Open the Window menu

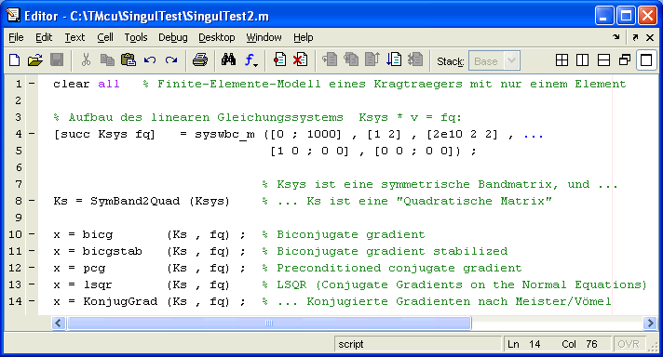click(x=264, y=37)
